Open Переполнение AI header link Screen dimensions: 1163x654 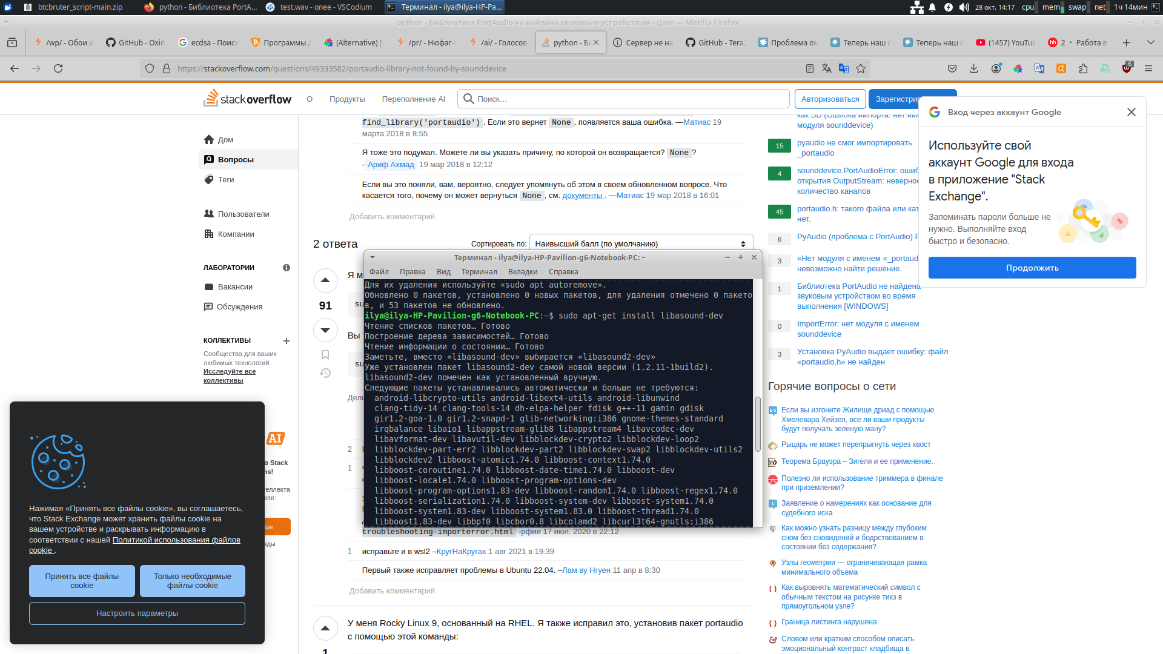click(x=413, y=99)
